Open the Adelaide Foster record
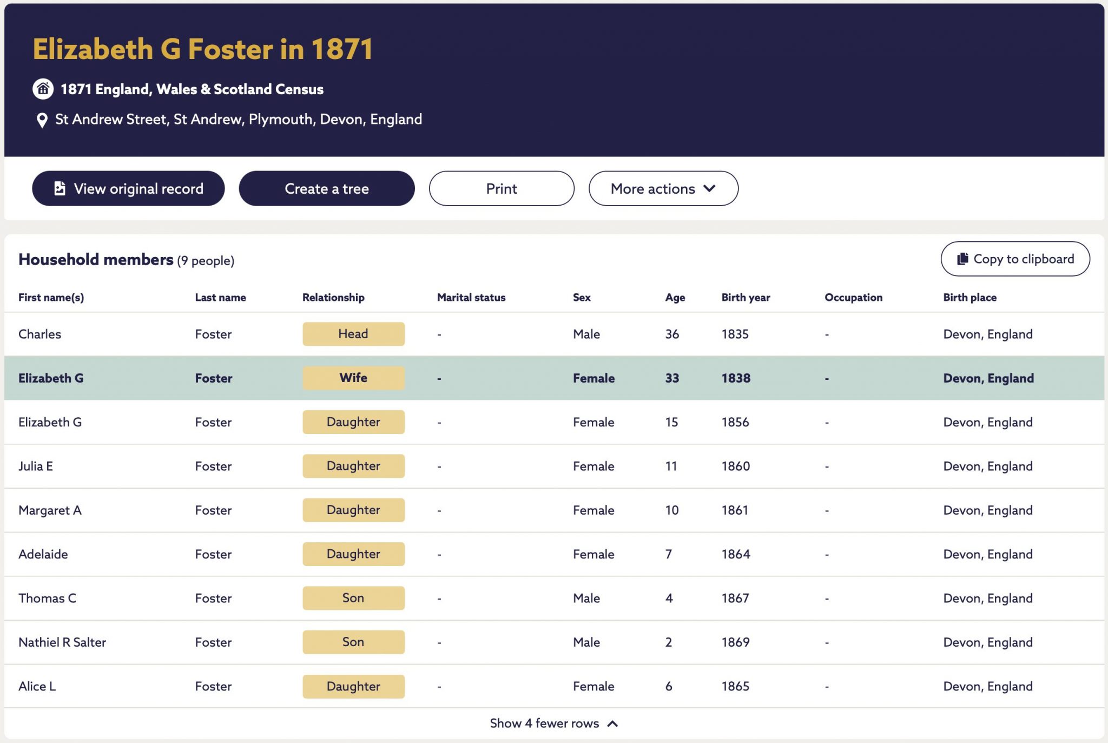Image resolution: width=1108 pixels, height=743 pixels. 554,554
